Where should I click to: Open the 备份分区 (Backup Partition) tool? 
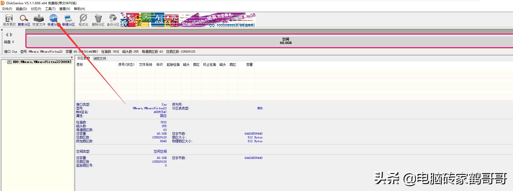[x=113, y=20]
